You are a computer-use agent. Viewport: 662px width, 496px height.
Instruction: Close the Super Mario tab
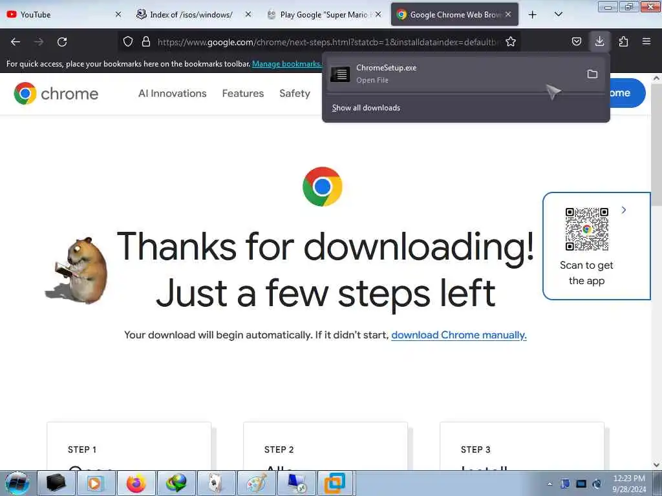click(378, 14)
